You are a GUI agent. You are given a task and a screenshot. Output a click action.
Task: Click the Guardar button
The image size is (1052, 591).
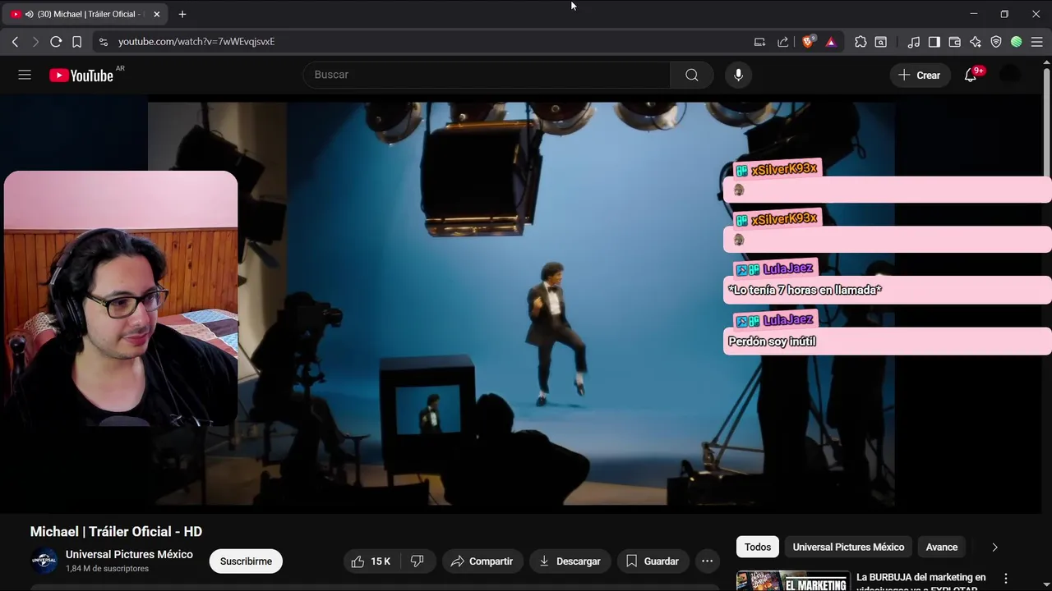click(x=653, y=561)
